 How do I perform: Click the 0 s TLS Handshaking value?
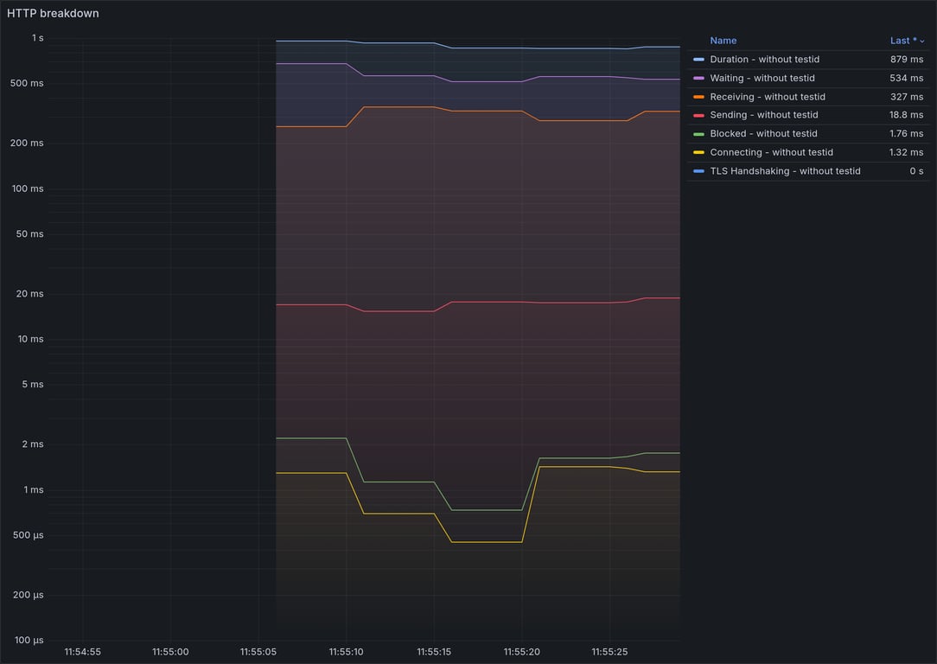coord(916,171)
